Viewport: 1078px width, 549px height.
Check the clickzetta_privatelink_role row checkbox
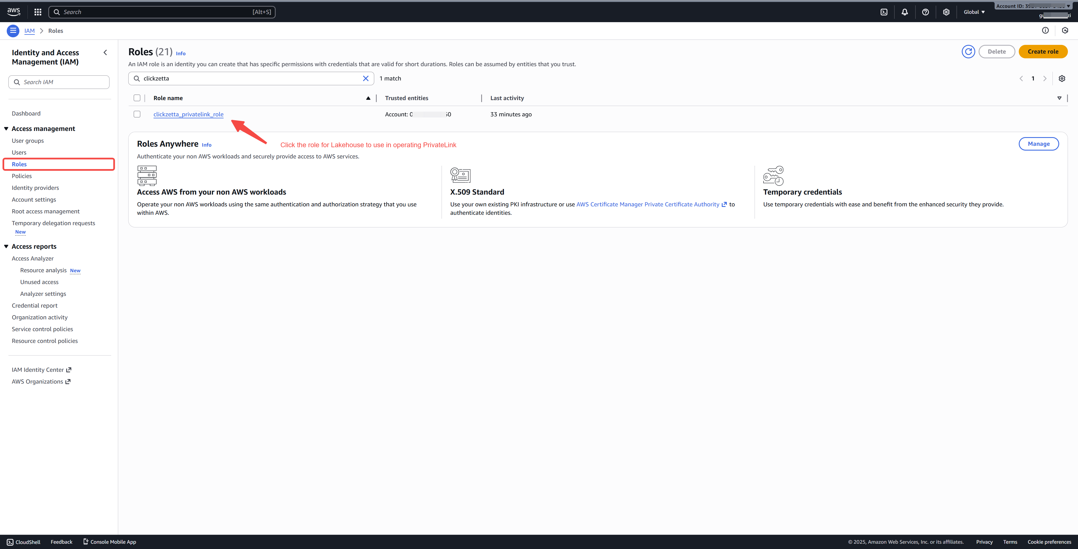click(x=137, y=114)
